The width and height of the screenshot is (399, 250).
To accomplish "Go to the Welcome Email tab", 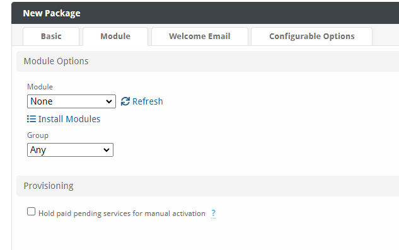I will coord(200,37).
